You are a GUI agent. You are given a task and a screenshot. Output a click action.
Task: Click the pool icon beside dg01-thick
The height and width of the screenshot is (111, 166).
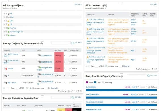coord(6,83)
